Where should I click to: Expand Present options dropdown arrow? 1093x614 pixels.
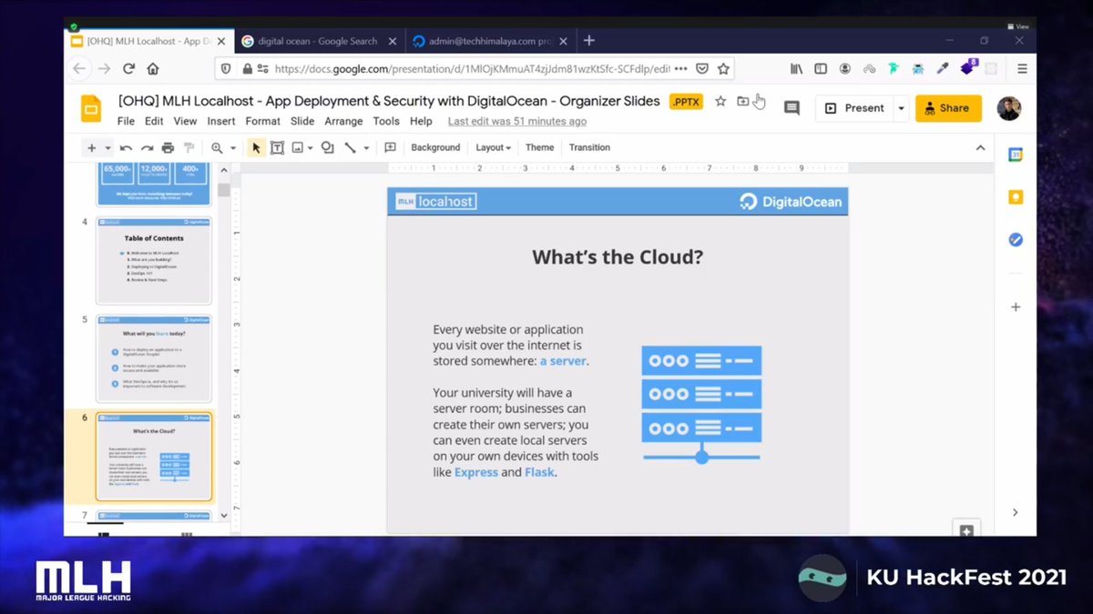pos(901,107)
